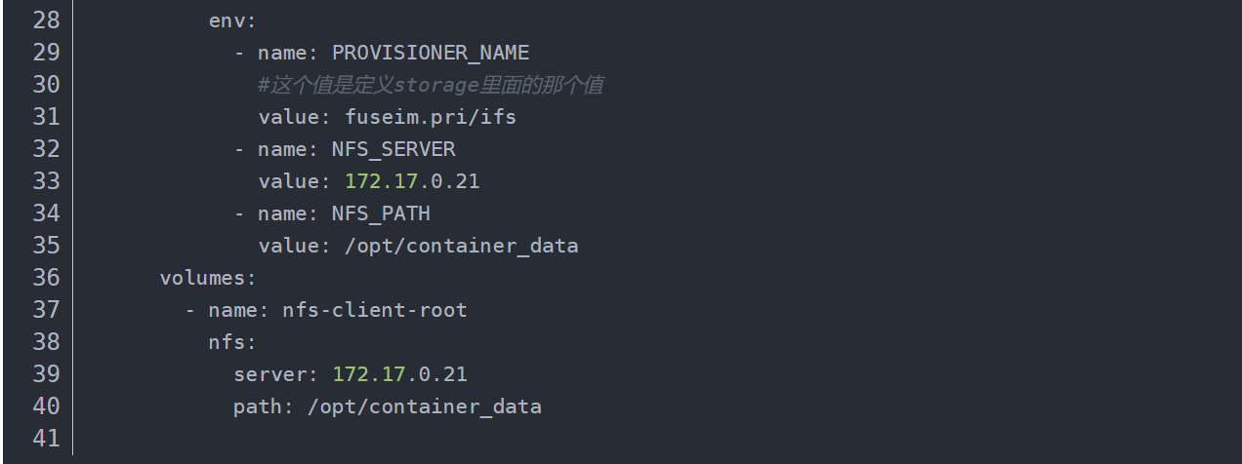
Task: Click the NFS_SERVER variable name
Action: (393, 149)
